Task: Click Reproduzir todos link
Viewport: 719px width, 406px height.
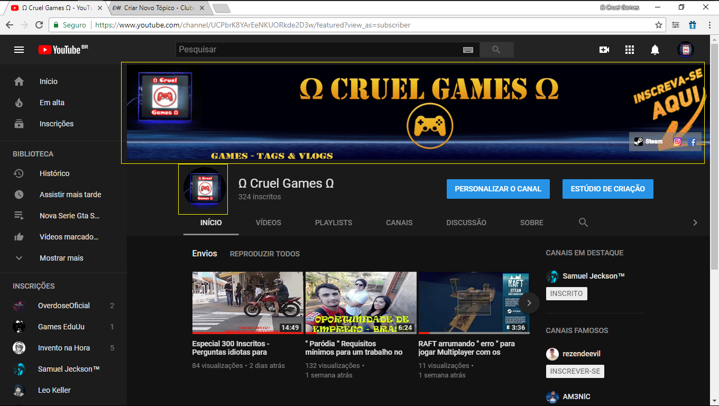Action: (x=265, y=254)
